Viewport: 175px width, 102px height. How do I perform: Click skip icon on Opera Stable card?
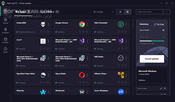pos(86,83)
